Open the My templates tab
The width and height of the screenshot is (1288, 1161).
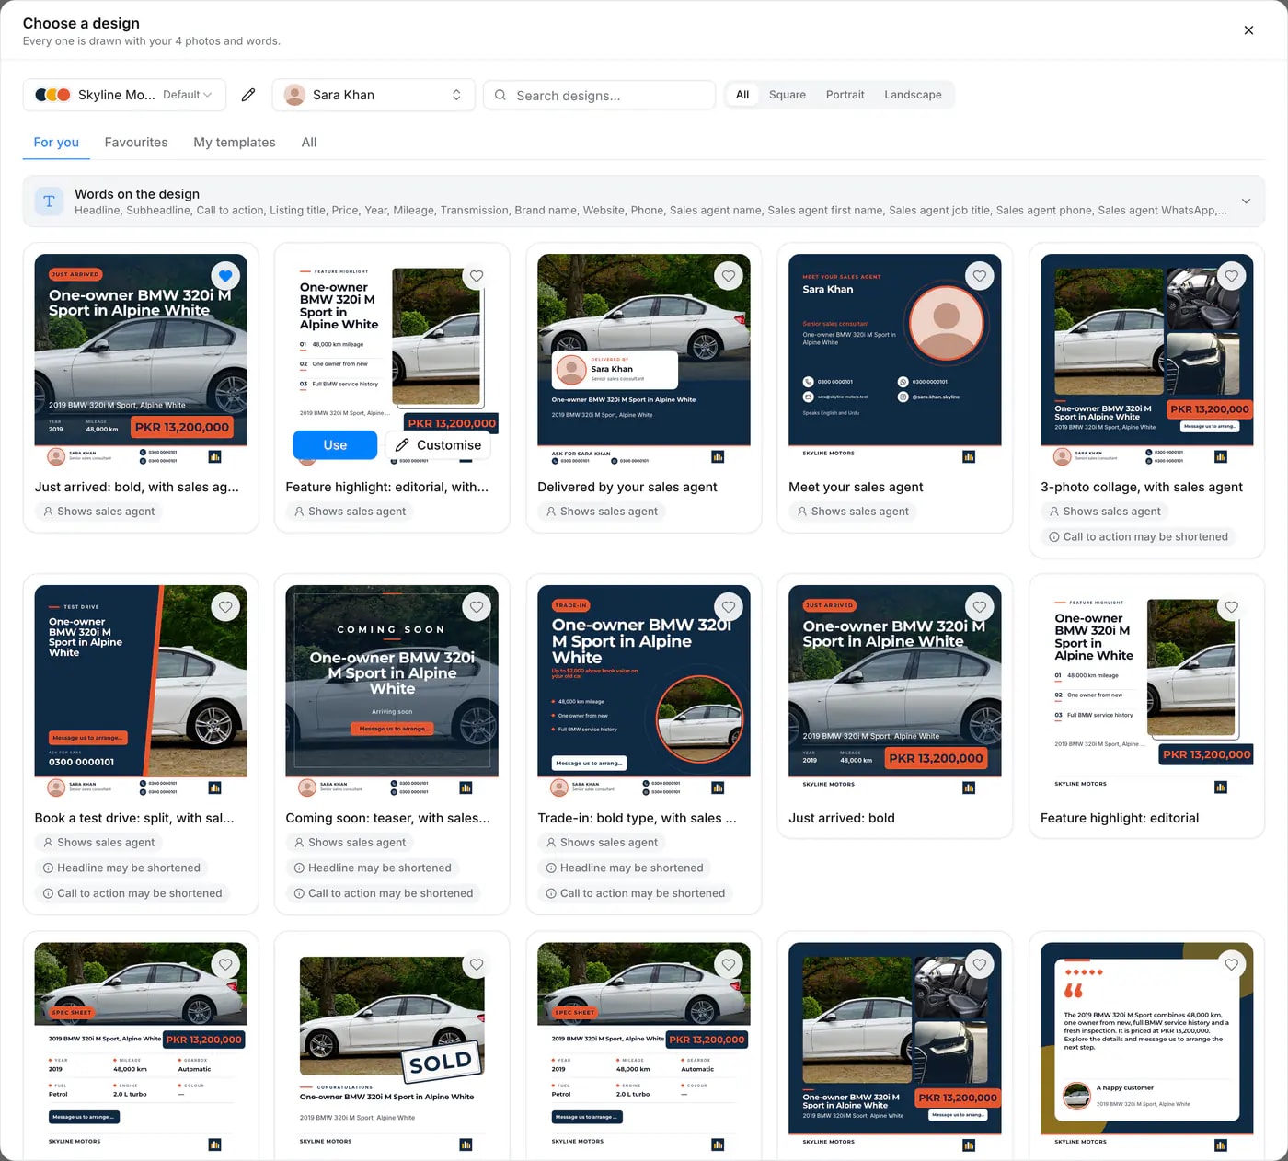point(235,143)
